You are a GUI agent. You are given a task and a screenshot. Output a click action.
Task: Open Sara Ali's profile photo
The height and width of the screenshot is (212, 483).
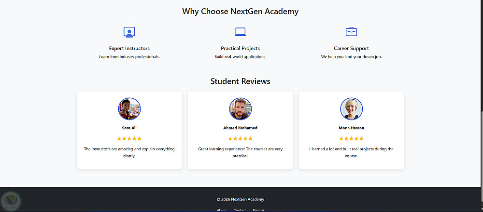(x=129, y=109)
